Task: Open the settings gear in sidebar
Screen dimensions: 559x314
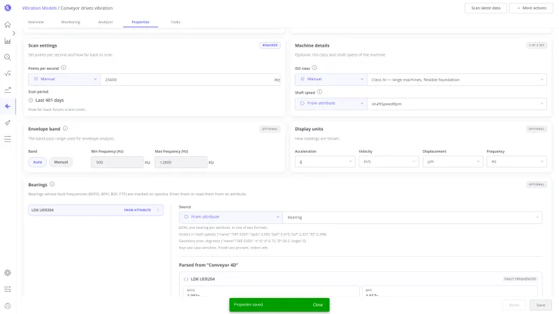Action: click(x=8, y=273)
